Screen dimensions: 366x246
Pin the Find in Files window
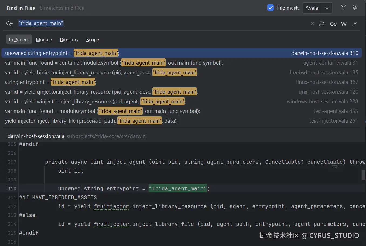[355, 8]
